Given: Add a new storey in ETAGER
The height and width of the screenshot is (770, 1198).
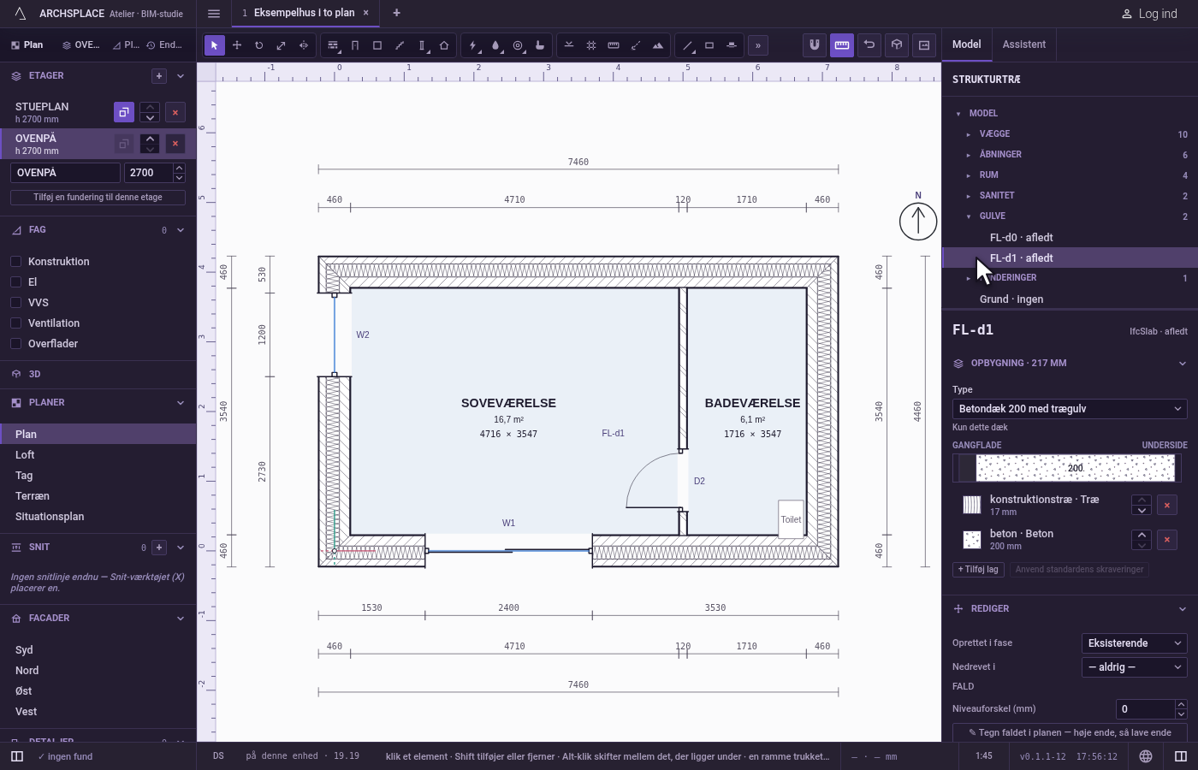Looking at the screenshot, I should point(159,76).
